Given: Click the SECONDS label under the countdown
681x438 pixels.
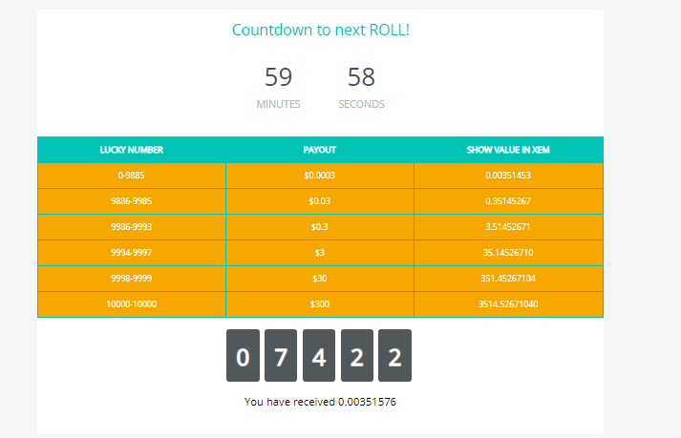Looking at the screenshot, I should coord(361,104).
